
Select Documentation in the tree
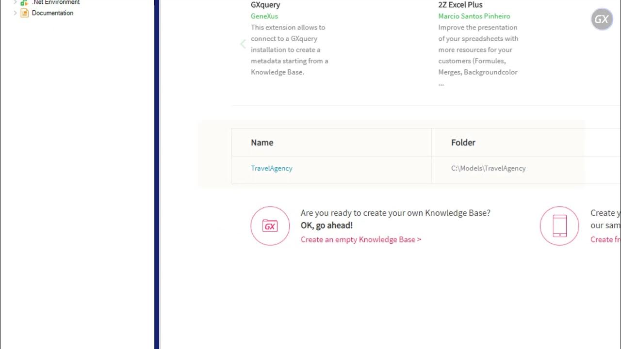[x=52, y=13]
